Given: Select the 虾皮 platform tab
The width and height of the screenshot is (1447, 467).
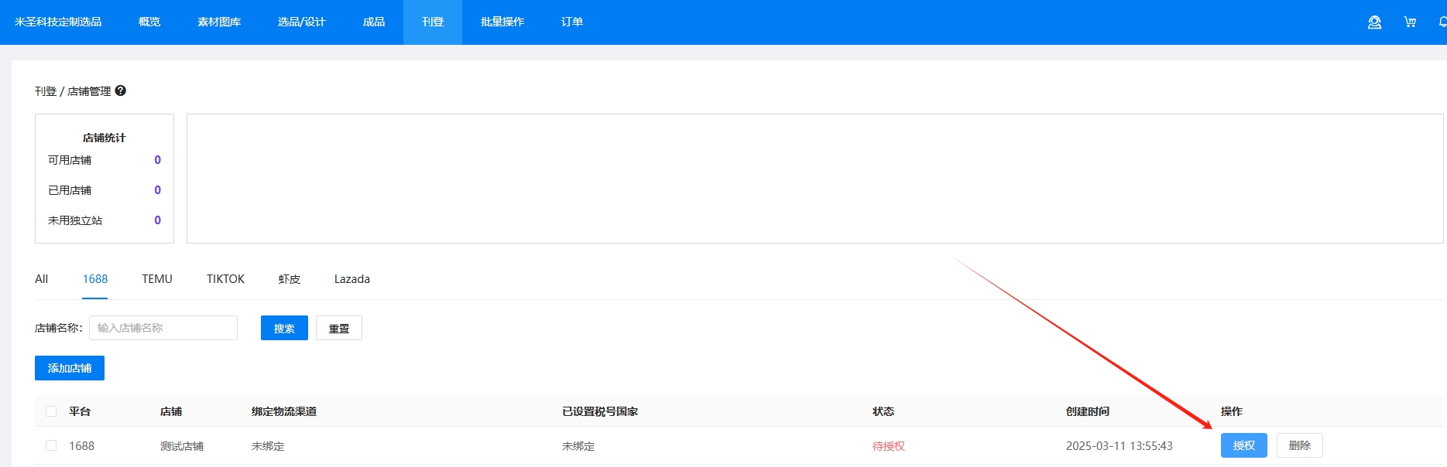Looking at the screenshot, I should point(289,279).
